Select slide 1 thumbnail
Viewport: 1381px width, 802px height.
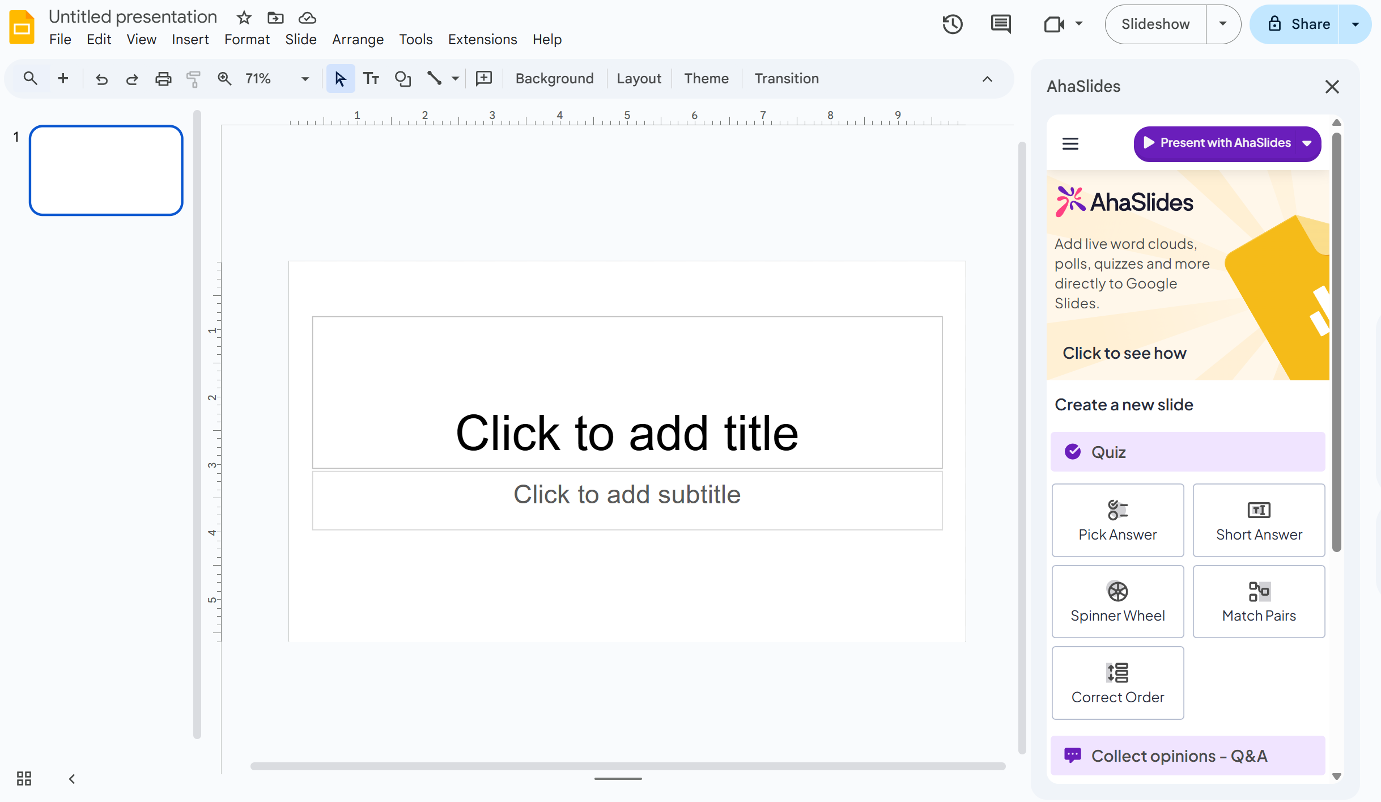(106, 171)
